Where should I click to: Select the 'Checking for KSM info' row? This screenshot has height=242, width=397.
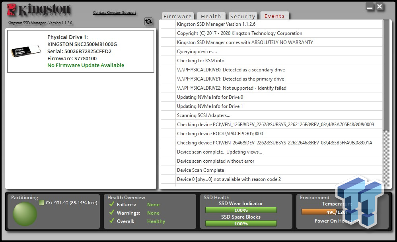click(x=272, y=60)
